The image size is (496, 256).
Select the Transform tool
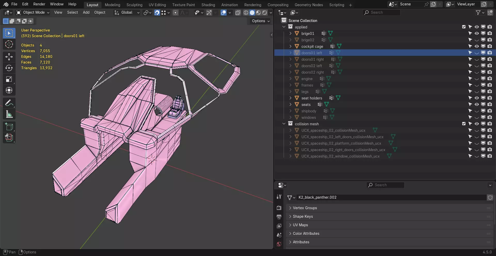pyautogui.click(x=9, y=90)
